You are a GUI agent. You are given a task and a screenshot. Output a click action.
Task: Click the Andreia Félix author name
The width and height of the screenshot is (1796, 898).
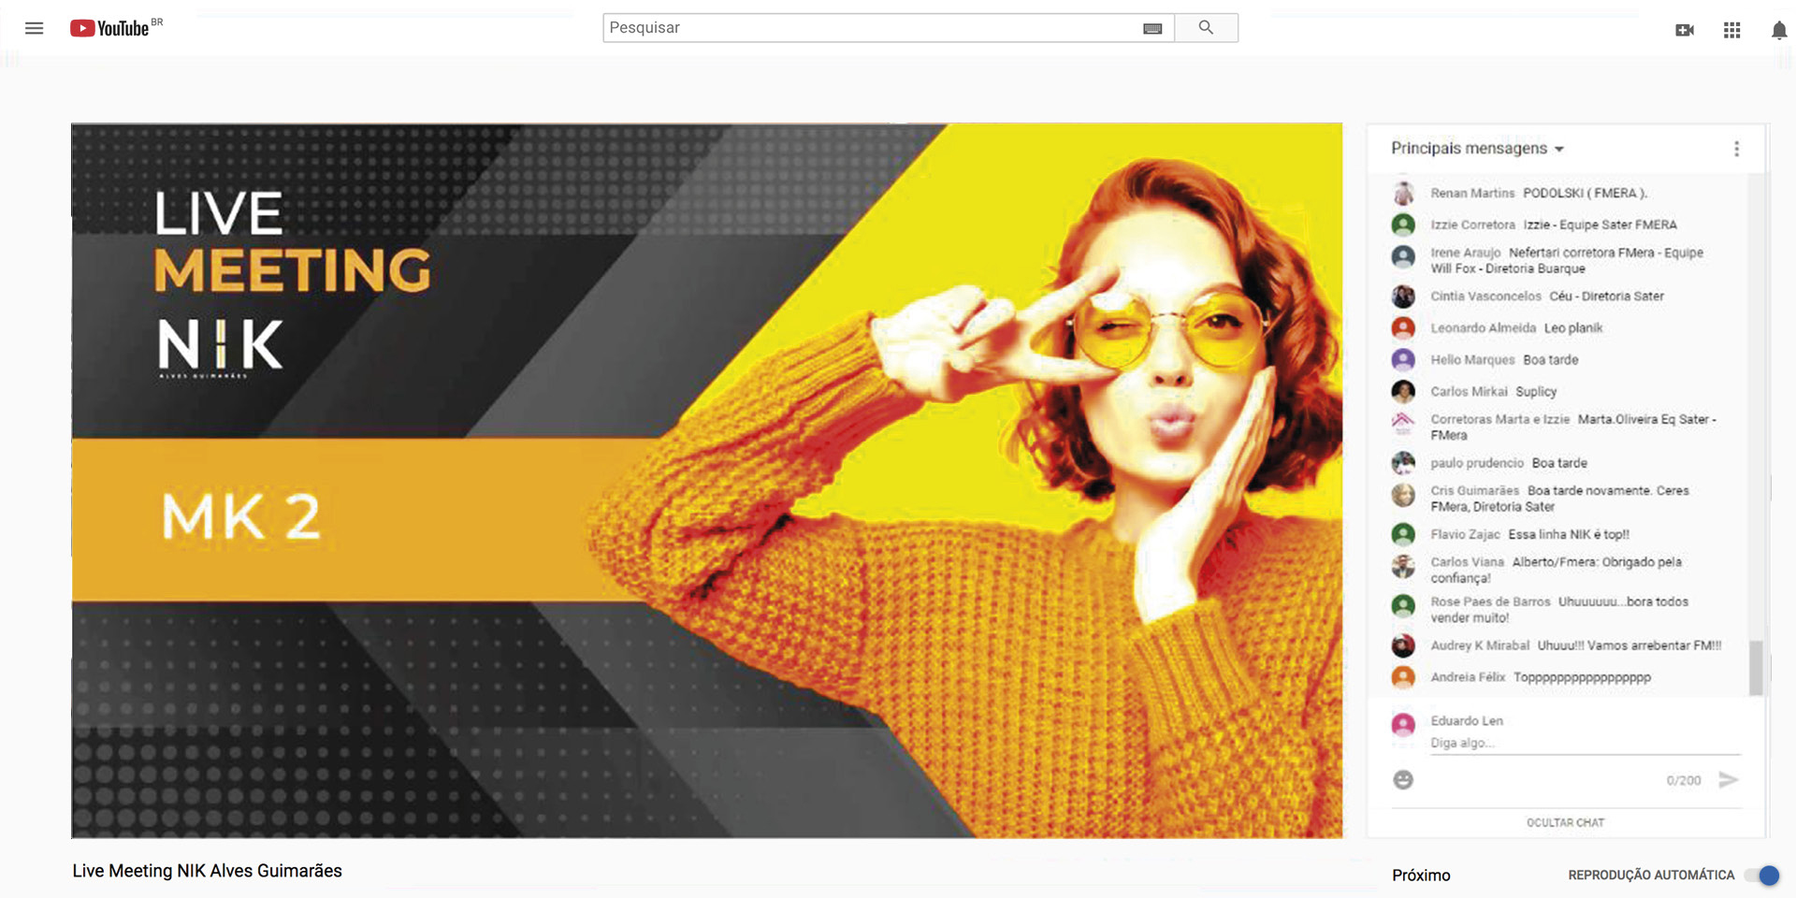point(1468,677)
